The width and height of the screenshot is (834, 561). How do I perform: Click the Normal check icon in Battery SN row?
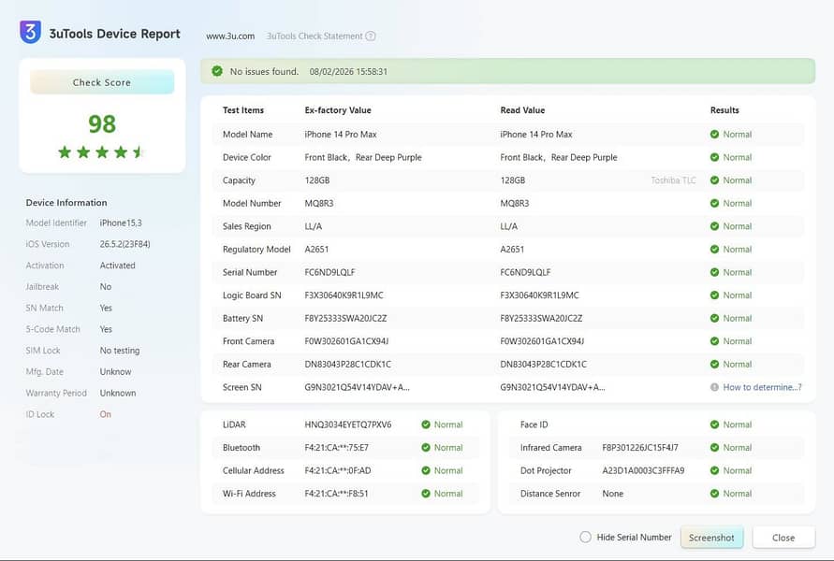tap(714, 318)
